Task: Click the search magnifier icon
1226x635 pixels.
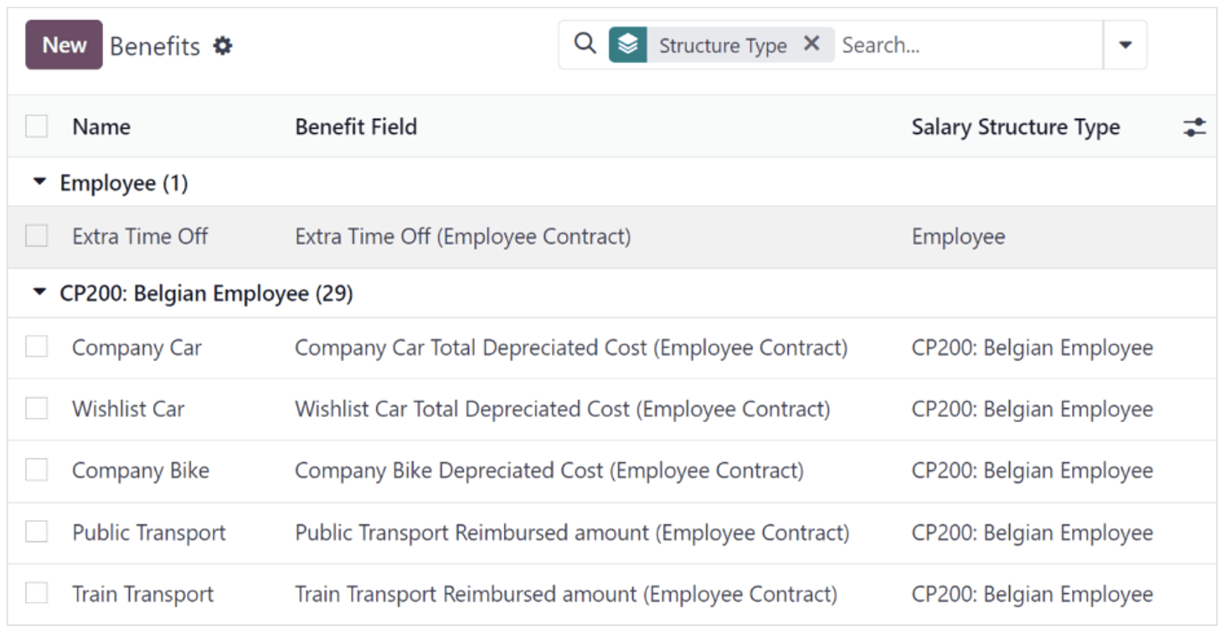Action: (x=585, y=44)
